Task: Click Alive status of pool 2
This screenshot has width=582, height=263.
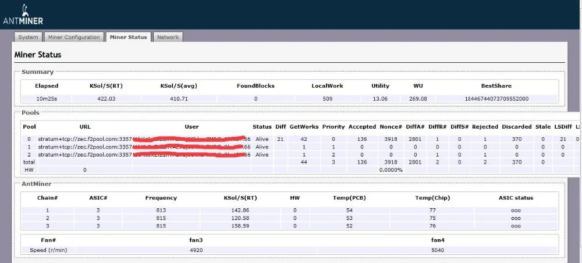Action: pyautogui.click(x=262, y=155)
